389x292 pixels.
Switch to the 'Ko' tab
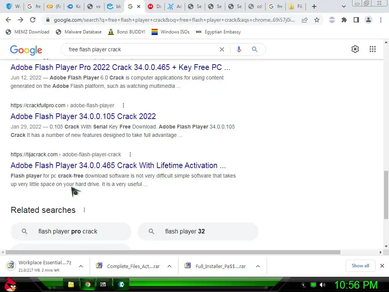[x=74, y=6]
